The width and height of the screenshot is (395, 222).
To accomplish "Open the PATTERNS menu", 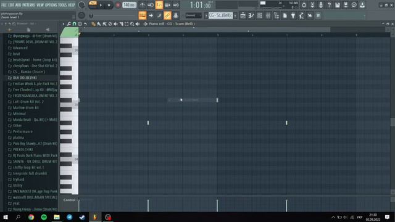I will pos(29,5).
